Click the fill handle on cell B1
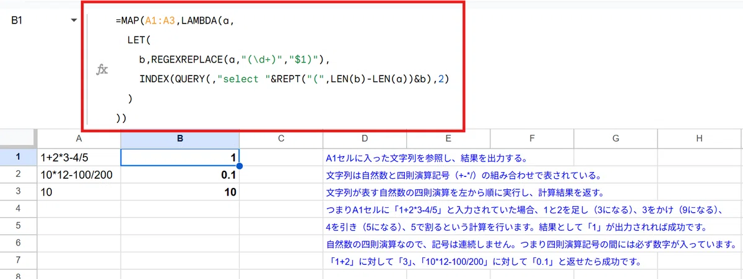The height and width of the screenshot is (279, 743). tap(239, 166)
